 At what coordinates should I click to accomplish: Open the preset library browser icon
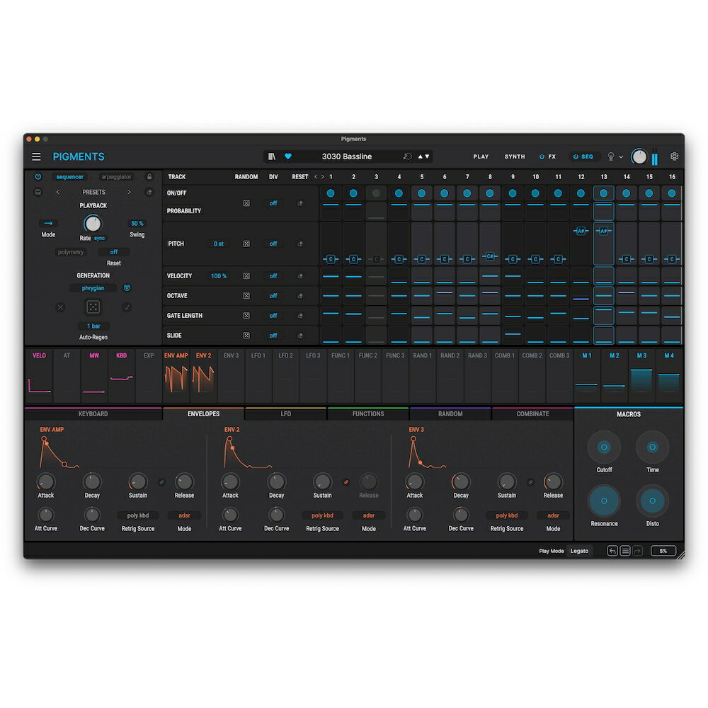[x=272, y=156]
